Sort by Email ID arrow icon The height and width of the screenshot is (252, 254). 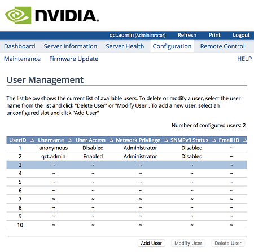coord(245,140)
